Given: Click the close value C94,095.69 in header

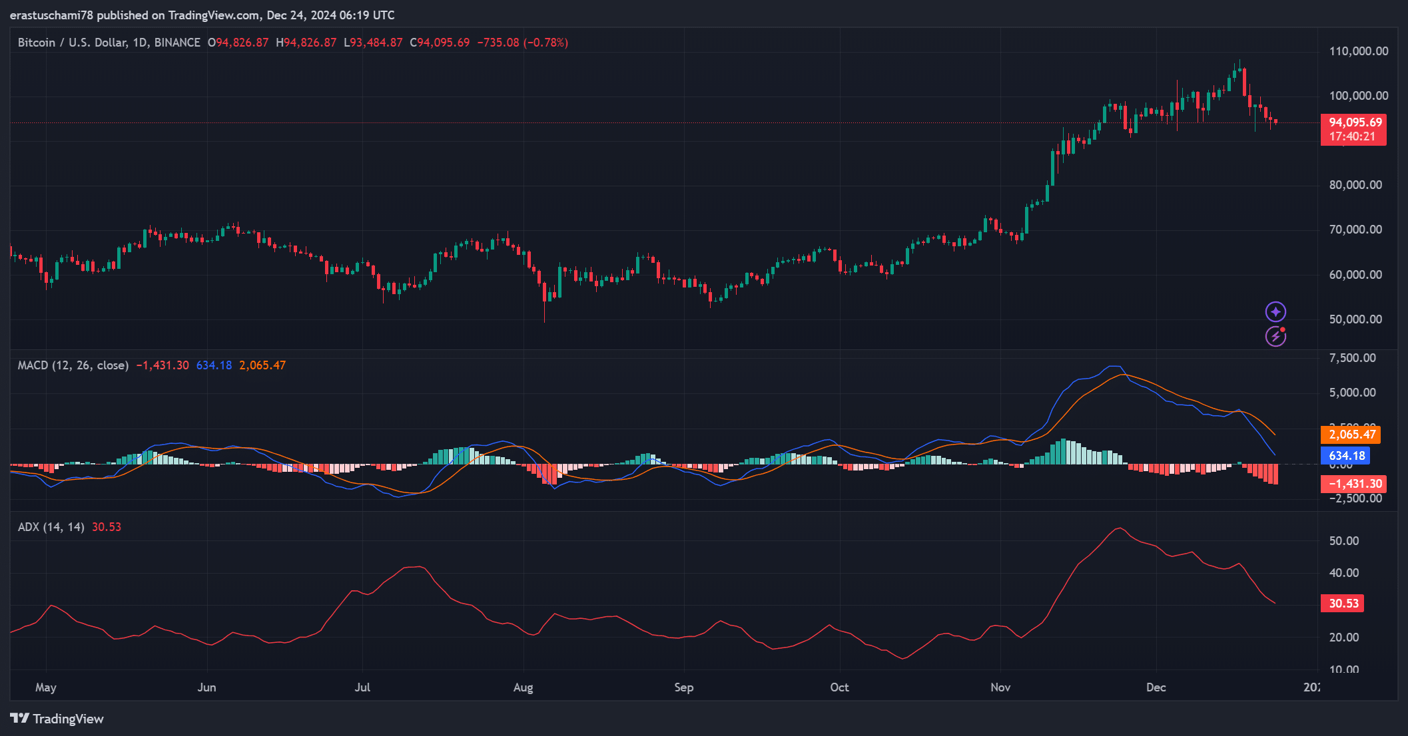Looking at the screenshot, I should tap(440, 43).
